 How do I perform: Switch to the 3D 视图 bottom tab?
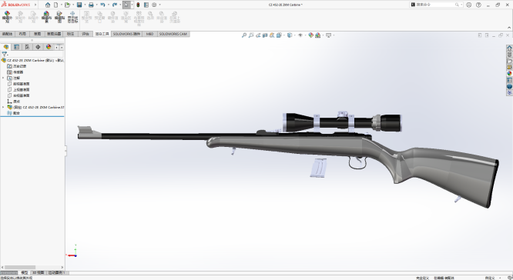click(x=38, y=272)
